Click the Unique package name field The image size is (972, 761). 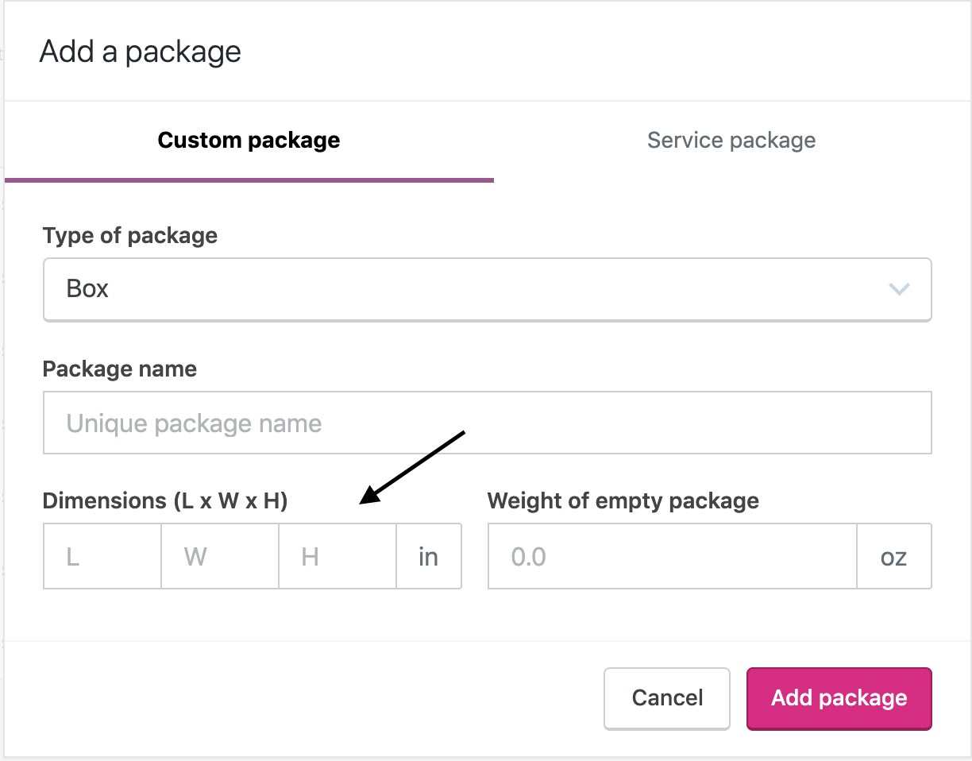click(x=488, y=423)
